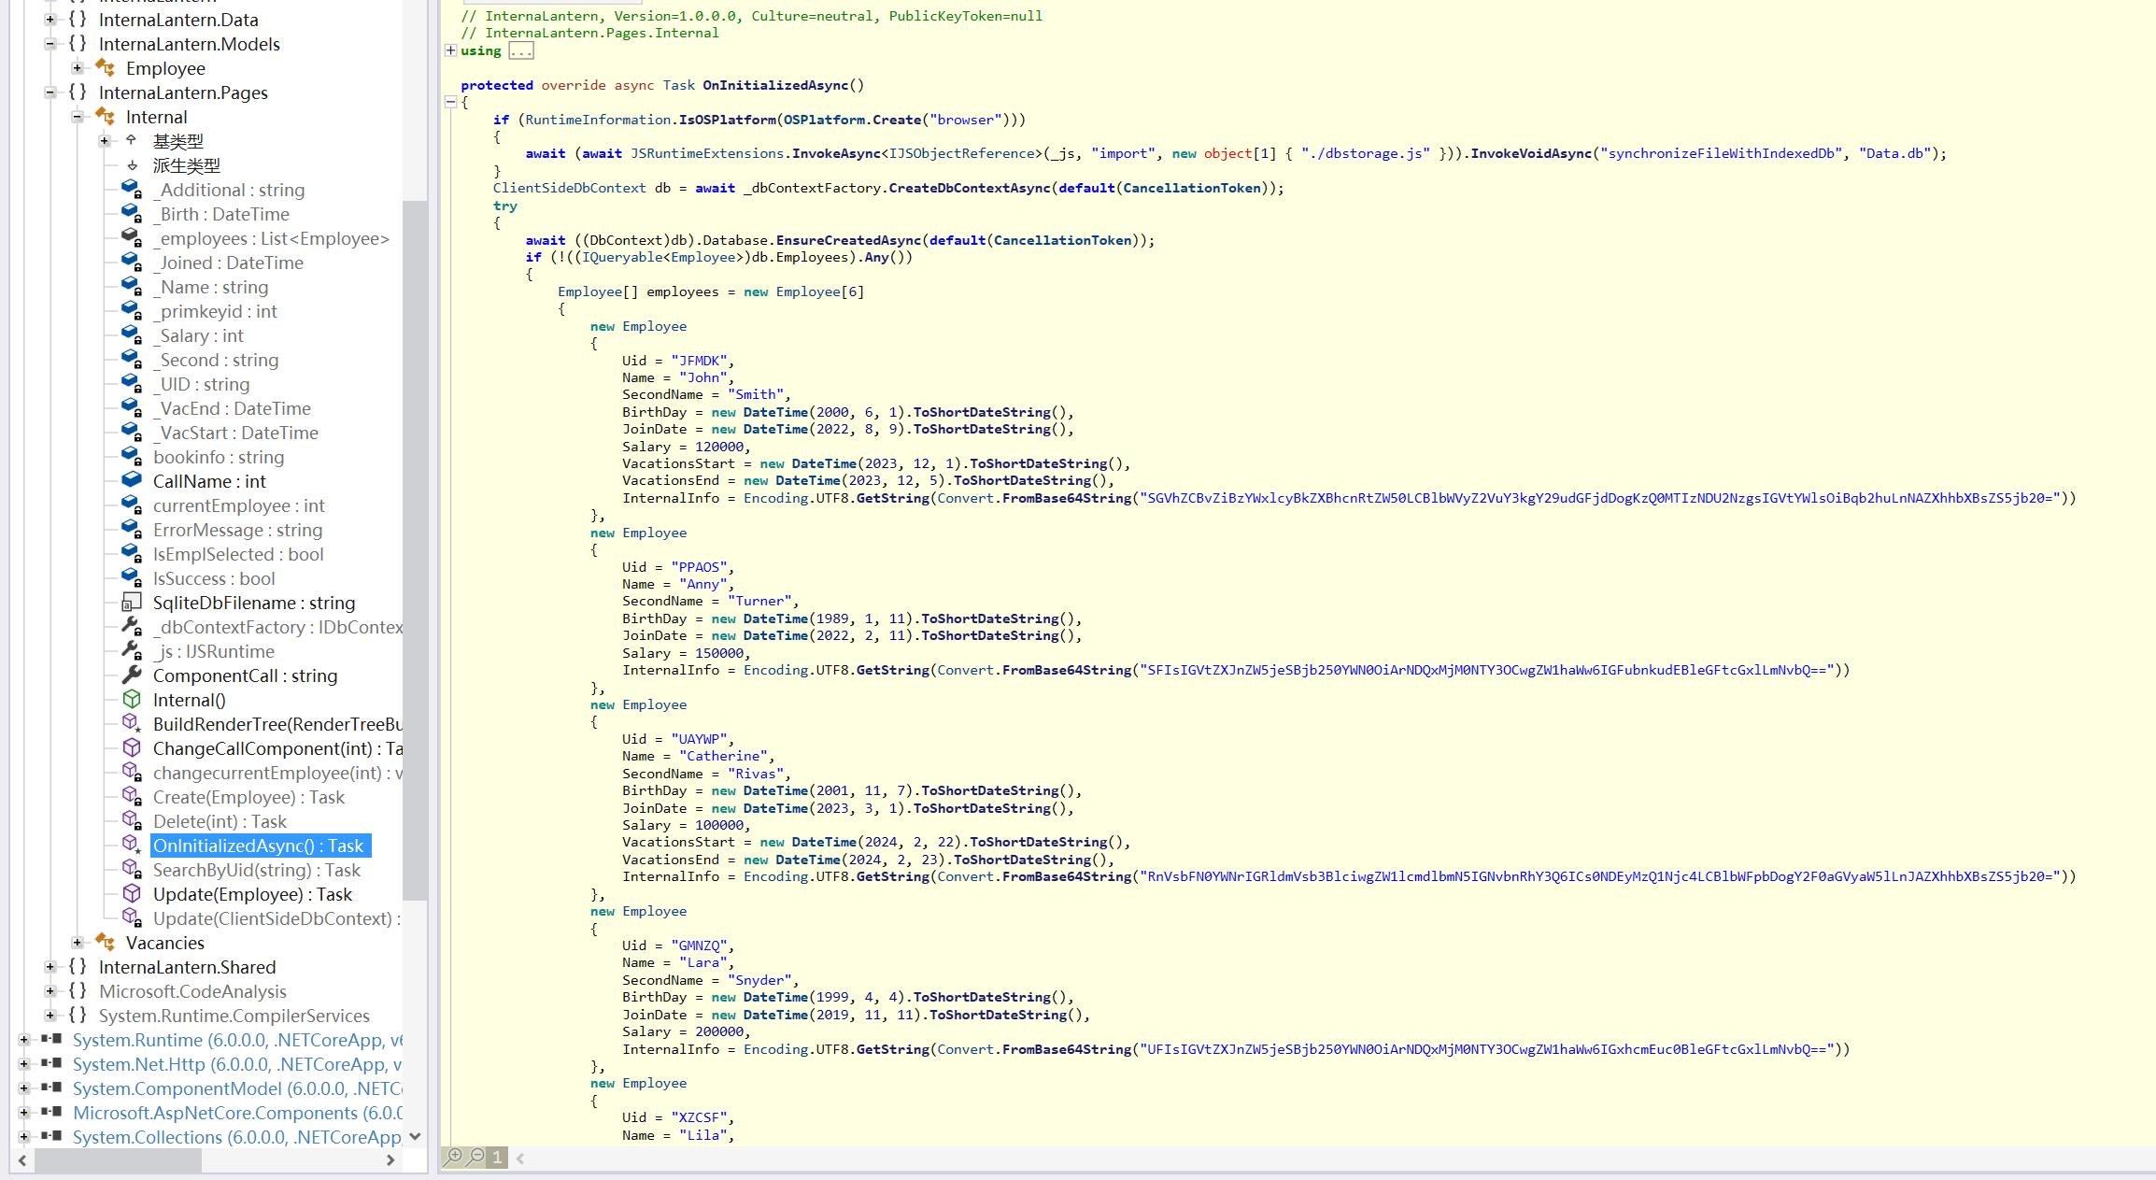Click the CallName field icon
This screenshot has height=1180, width=2156.
coord(132,480)
